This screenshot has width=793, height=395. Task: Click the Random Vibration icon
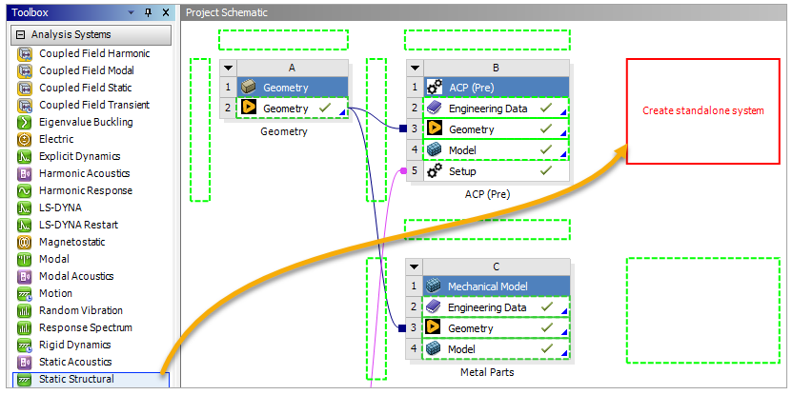tap(24, 310)
